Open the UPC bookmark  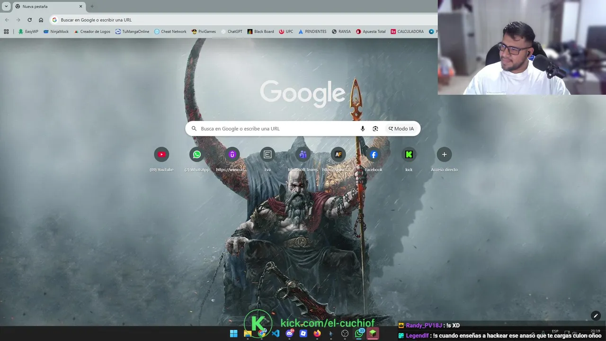(286, 31)
